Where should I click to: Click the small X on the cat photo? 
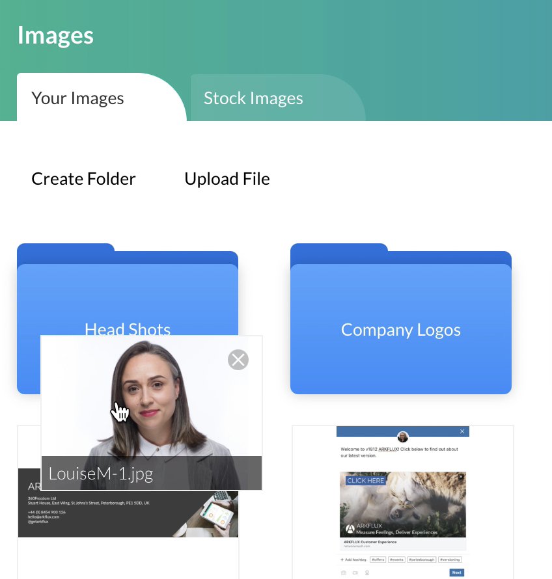[x=461, y=477]
